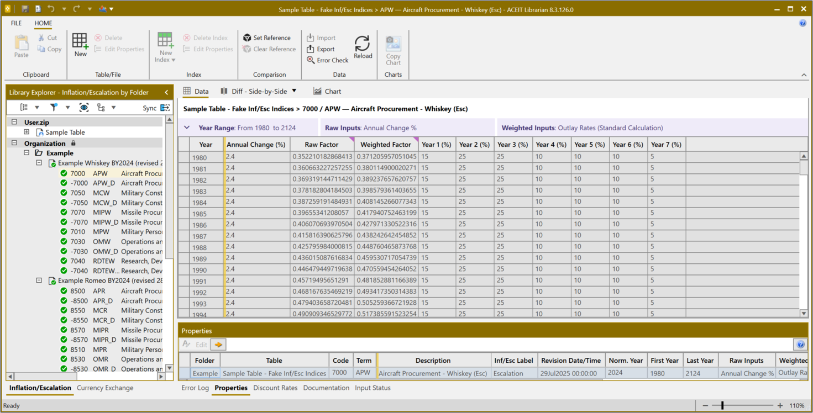Viewport: 813px width, 413px height.
Task: Open the Currency Exchange tab
Action: [x=105, y=388]
